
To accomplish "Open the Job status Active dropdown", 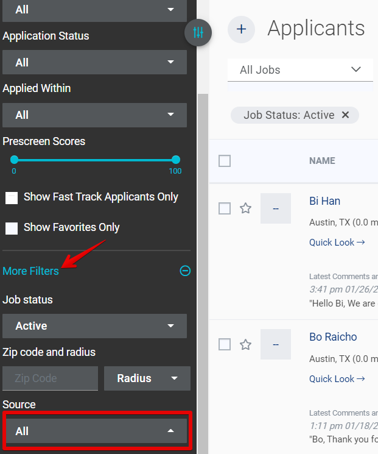I will pyautogui.click(x=94, y=326).
